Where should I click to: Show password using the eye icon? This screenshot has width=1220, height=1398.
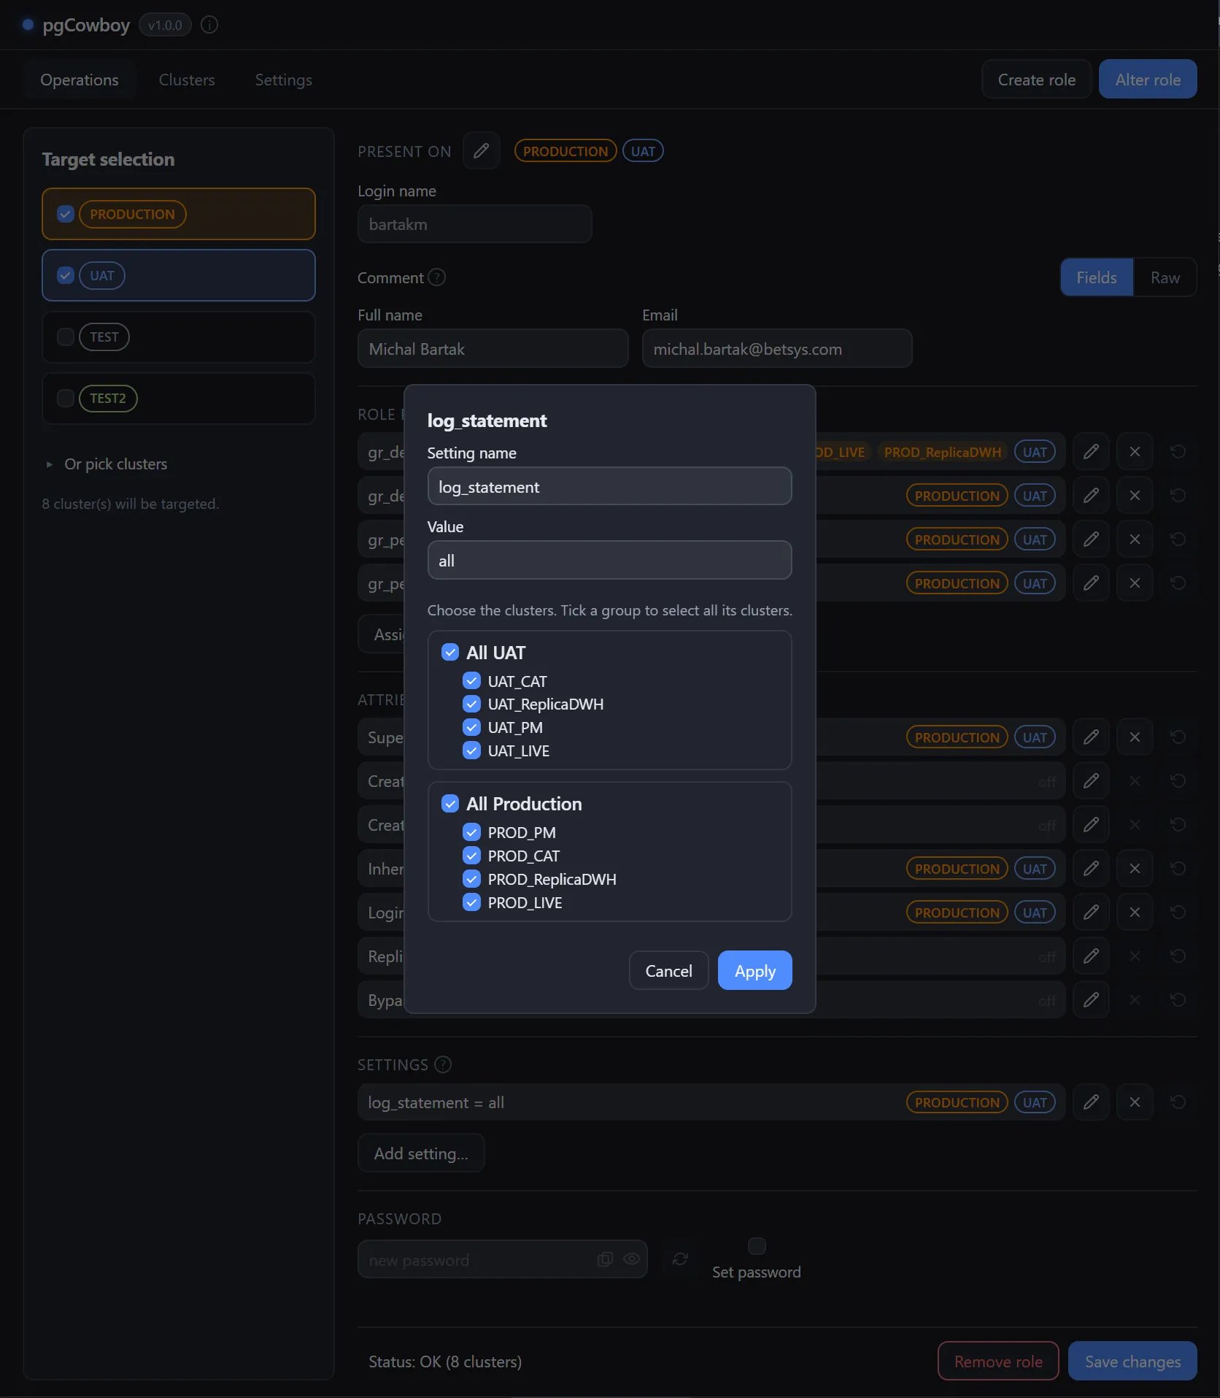tap(632, 1259)
